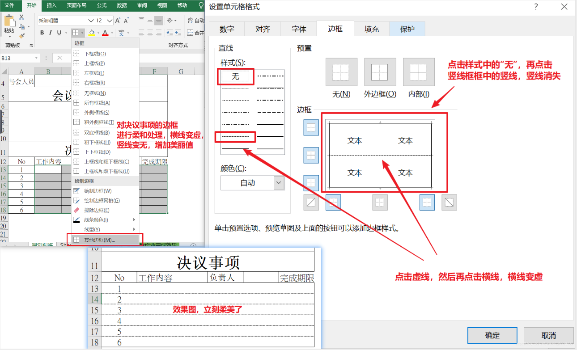Open the font size 12 dropdown
This screenshot has width=577, height=350.
[x=110, y=21]
